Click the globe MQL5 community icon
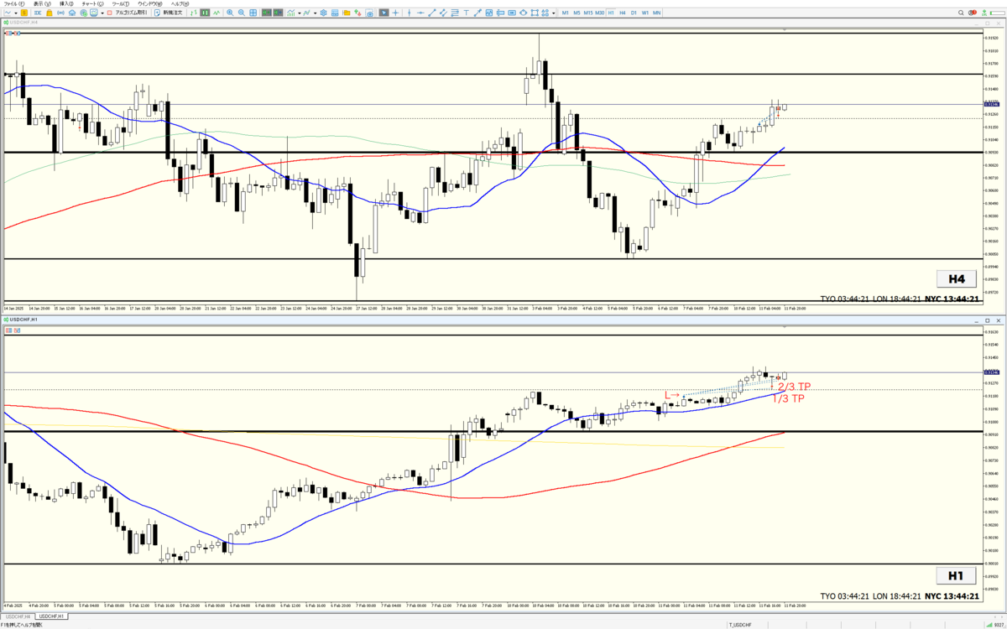 83,13
